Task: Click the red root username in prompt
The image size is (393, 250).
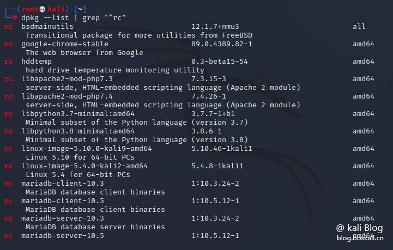Action: (x=30, y=9)
